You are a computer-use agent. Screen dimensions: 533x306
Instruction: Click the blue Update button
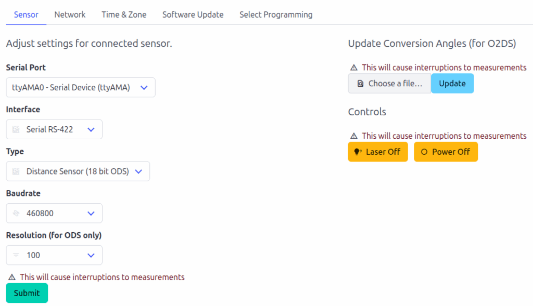(452, 84)
